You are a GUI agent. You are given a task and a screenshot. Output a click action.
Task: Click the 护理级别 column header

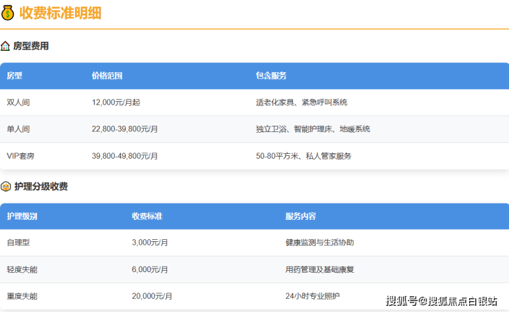coord(22,216)
